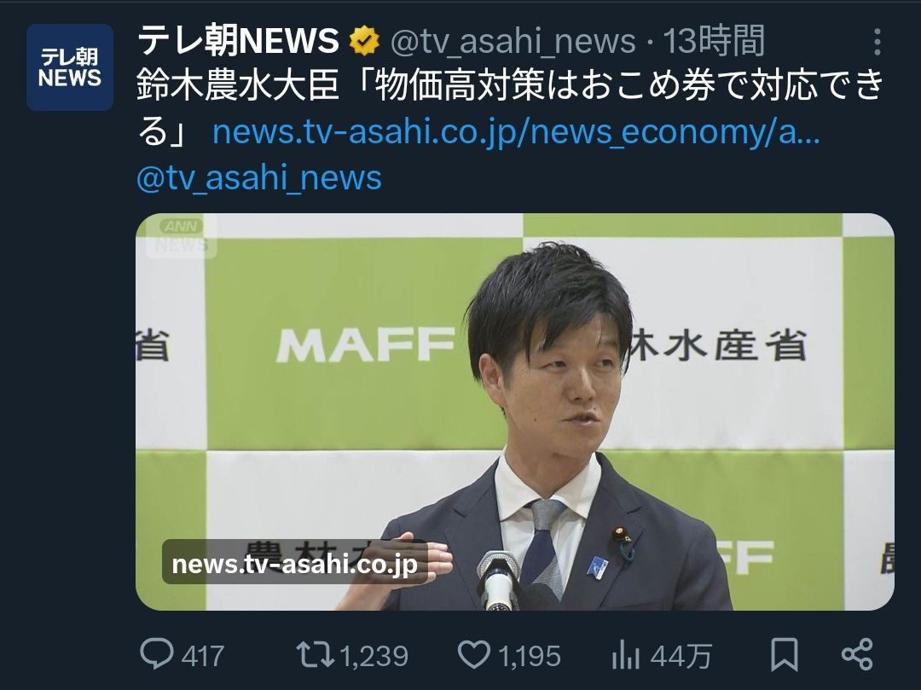The height and width of the screenshot is (690, 921).
Task: Click the 1,239 reposts count
Action: pyautogui.click(x=374, y=655)
